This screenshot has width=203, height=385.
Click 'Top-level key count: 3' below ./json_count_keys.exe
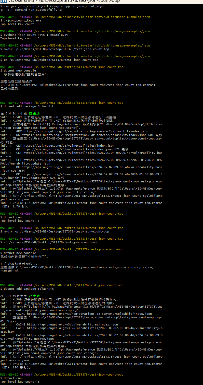pos(20,24)
